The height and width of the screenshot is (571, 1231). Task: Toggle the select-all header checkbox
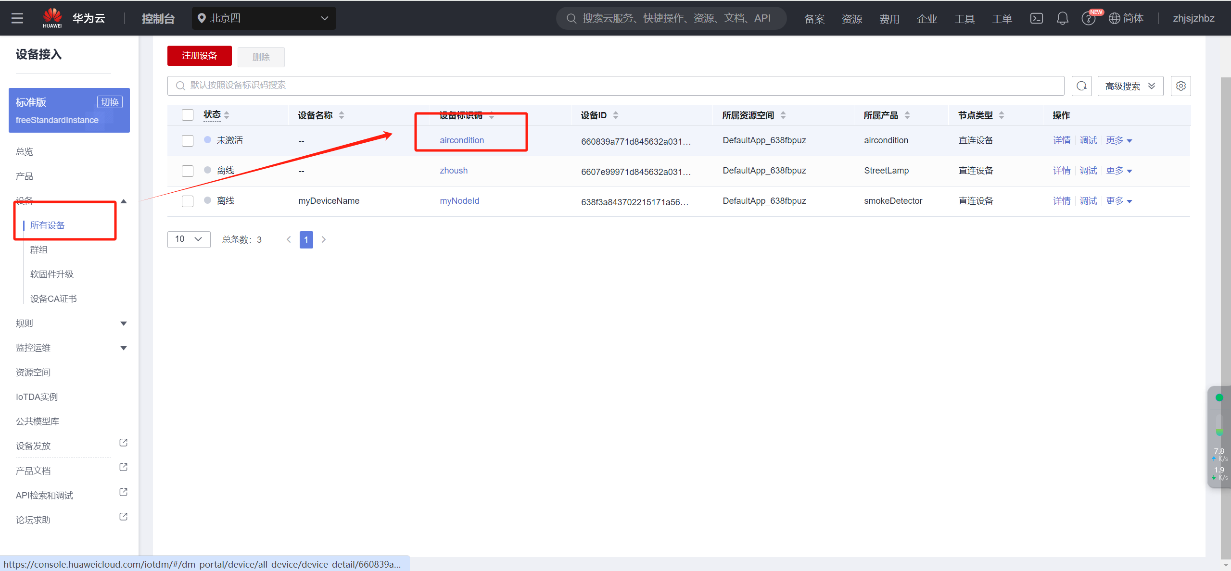point(188,115)
